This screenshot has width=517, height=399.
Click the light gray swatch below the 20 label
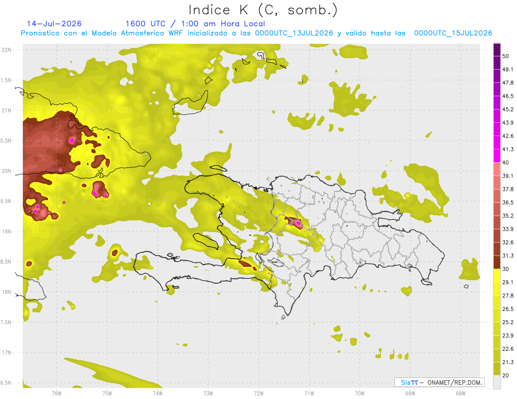click(497, 382)
